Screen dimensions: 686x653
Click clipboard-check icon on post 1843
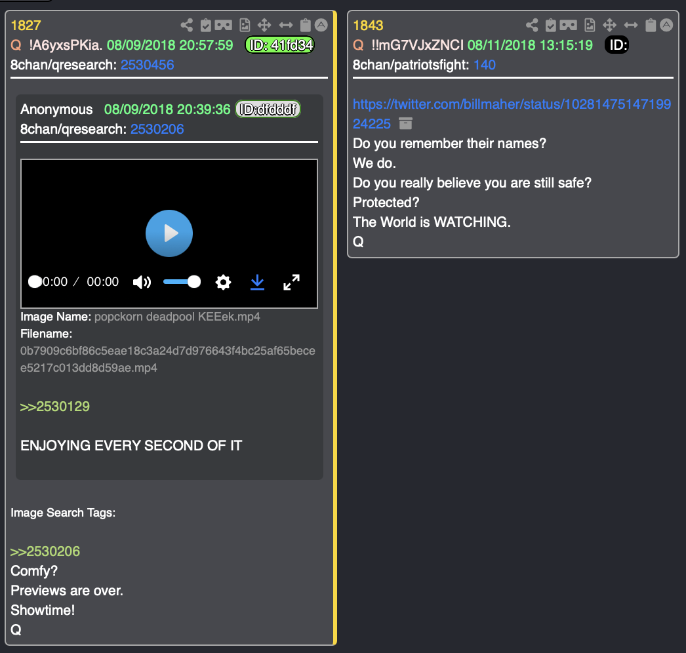[x=551, y=26]
